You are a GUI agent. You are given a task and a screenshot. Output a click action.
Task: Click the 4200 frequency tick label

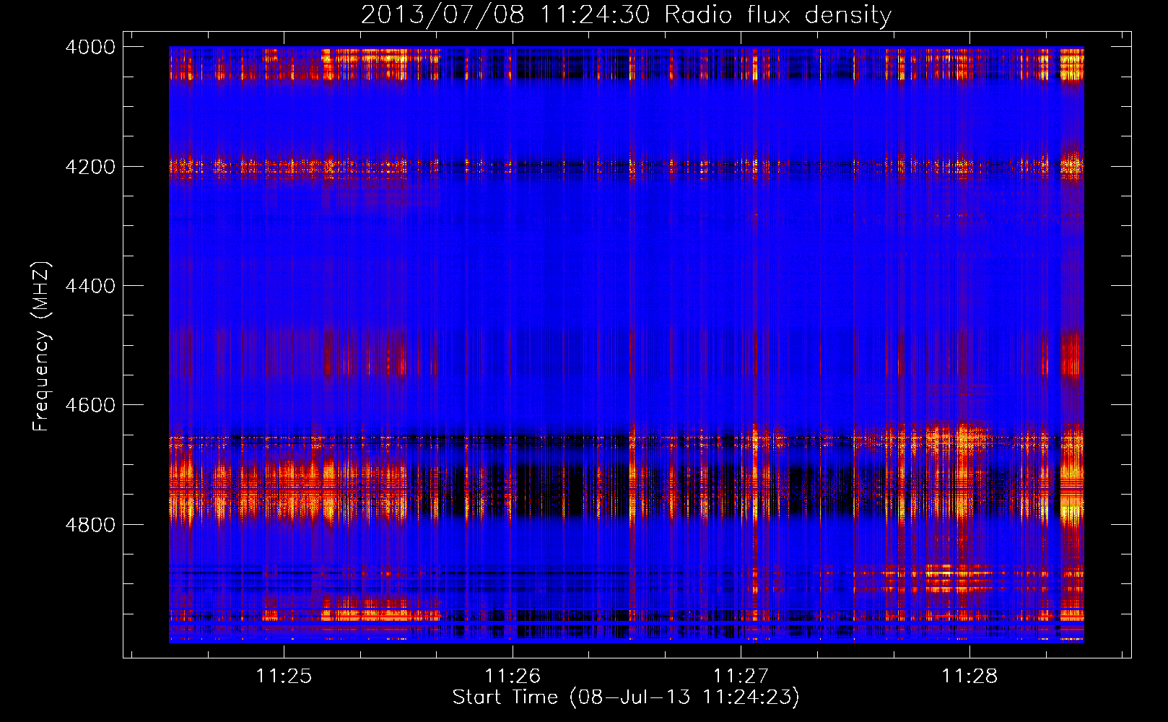click(x=90, y=167)
